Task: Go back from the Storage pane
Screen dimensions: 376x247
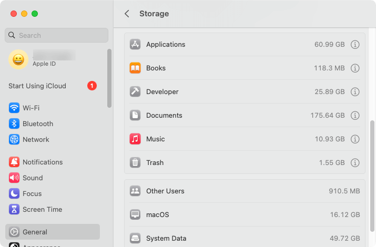Action: pyautogui.click(x=127, y=14)
